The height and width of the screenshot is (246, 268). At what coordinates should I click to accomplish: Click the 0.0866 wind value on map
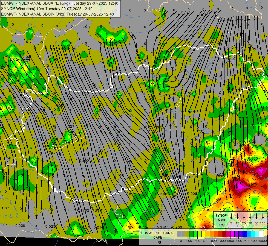click(161, 194)
